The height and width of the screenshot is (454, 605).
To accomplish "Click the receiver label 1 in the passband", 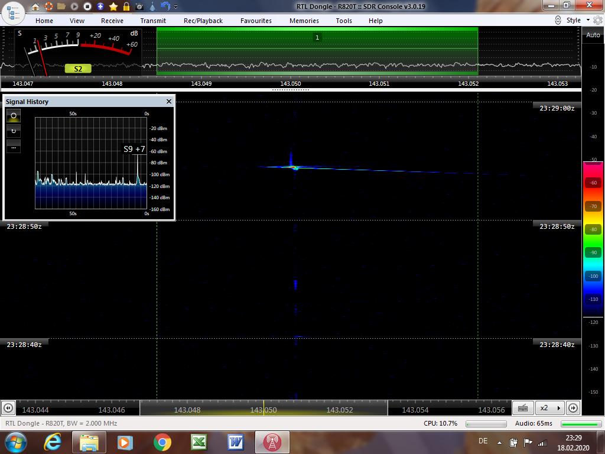I will click(317, 37).
